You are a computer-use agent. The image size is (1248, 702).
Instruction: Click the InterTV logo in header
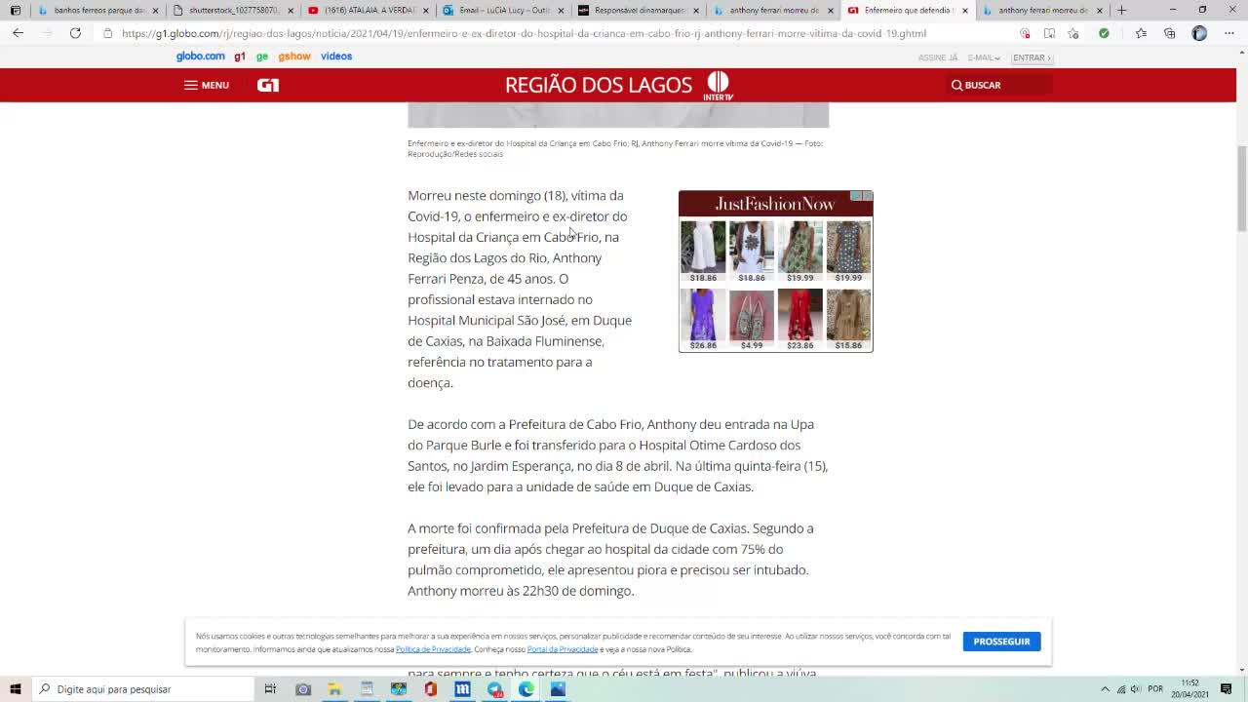coord(718,86)
